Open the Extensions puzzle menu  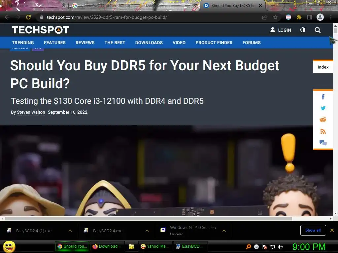(299, 17)
